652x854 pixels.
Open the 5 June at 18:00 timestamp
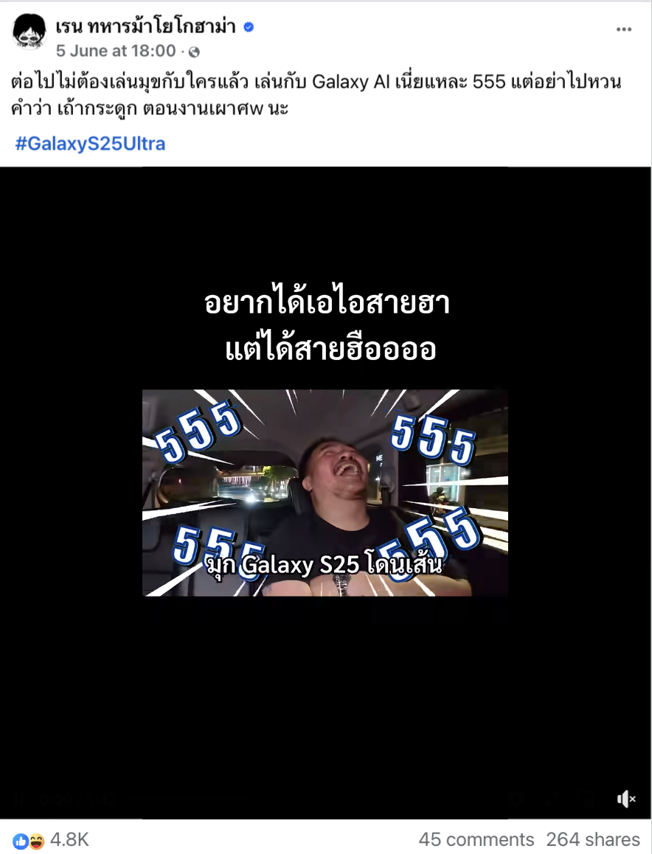pos(116,51)
